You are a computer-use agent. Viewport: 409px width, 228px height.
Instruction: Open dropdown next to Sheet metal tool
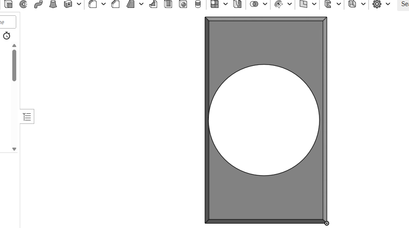click(363, 4)
